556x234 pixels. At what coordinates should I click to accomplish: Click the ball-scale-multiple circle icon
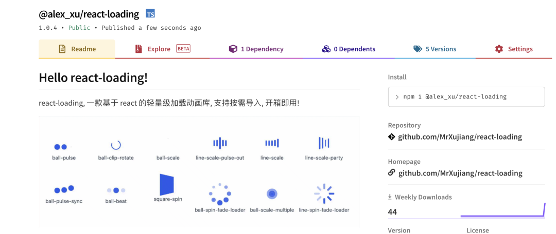coord(272,193)
